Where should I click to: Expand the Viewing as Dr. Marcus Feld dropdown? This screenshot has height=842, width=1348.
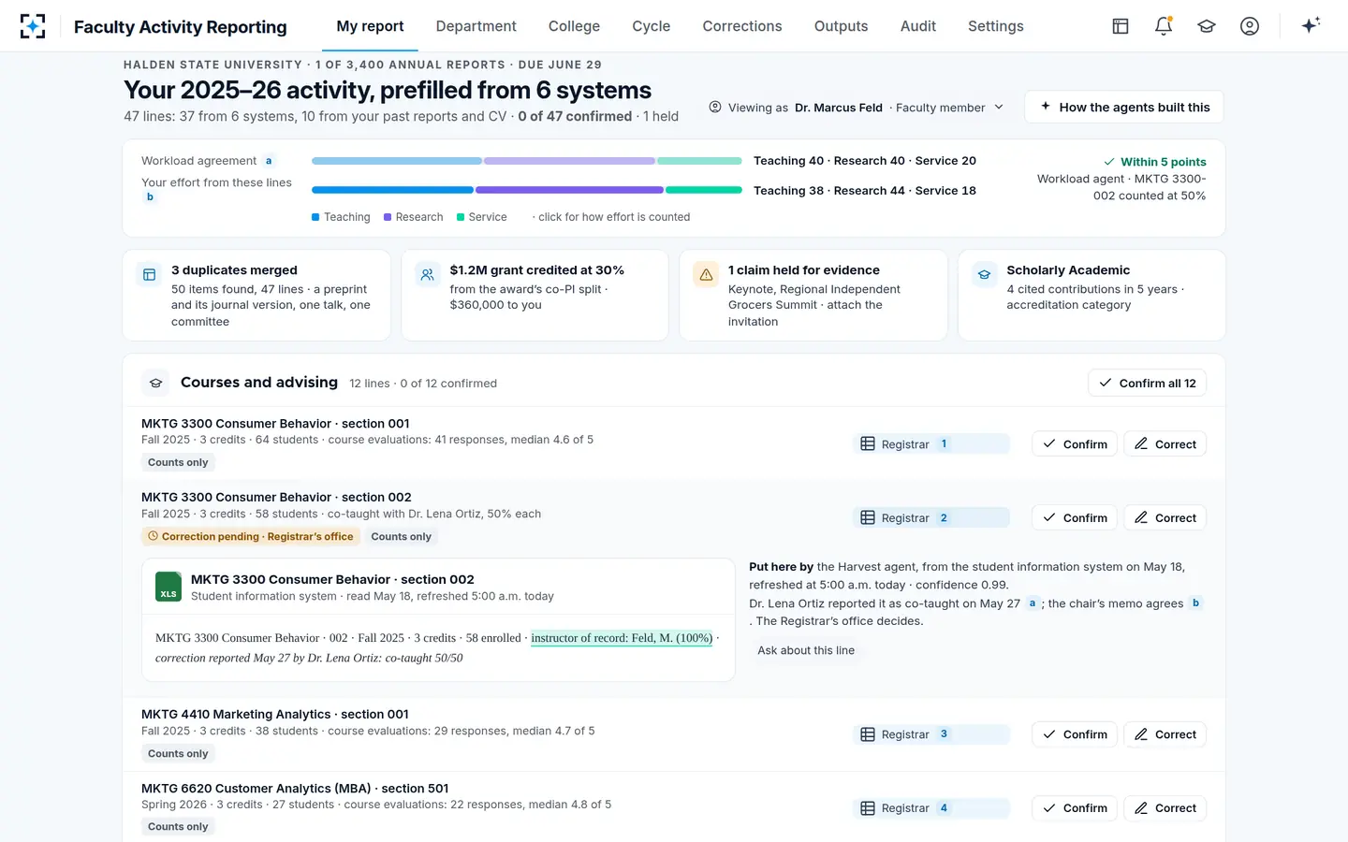coord(857,108)
